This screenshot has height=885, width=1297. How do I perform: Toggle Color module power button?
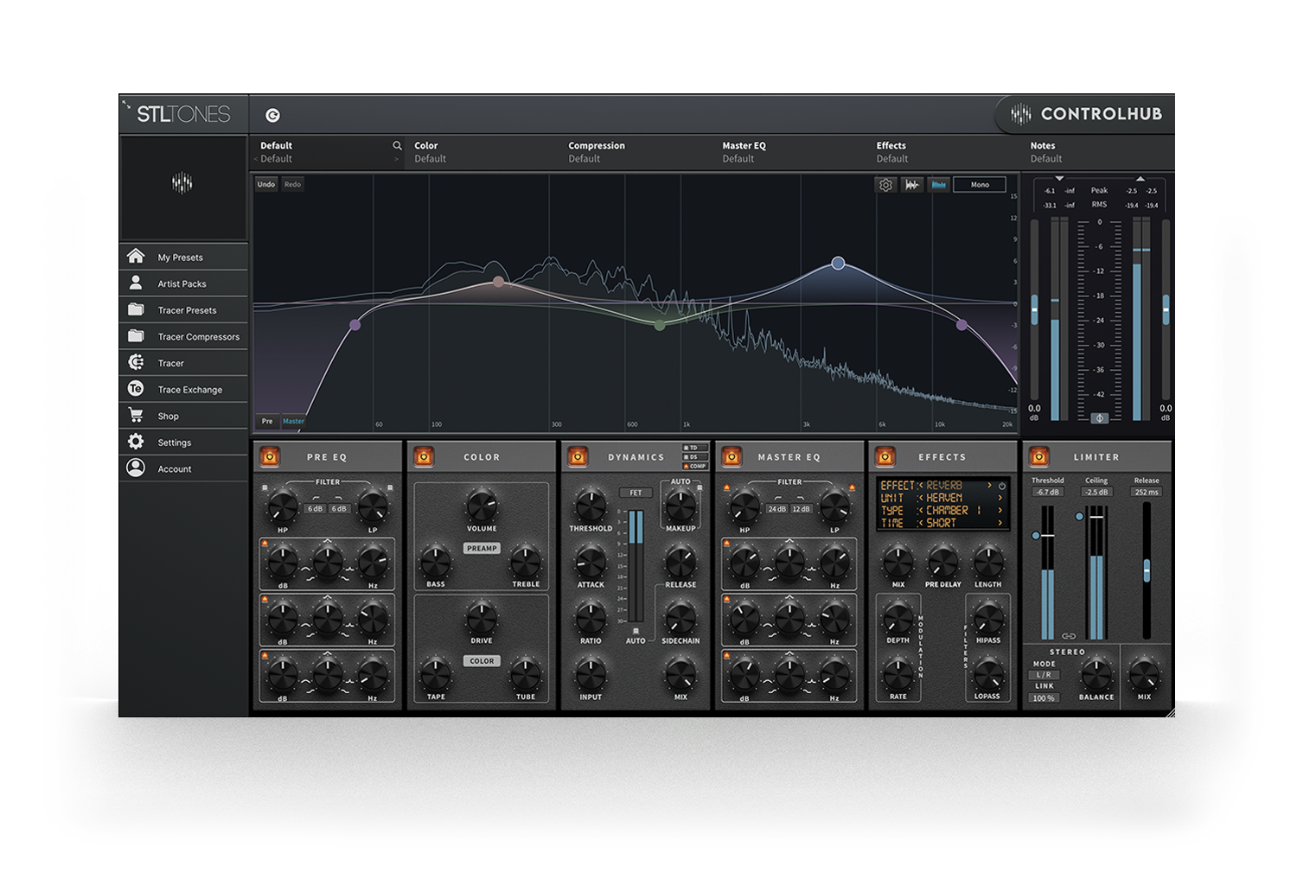pyautogui.click(x=424, y=456)
